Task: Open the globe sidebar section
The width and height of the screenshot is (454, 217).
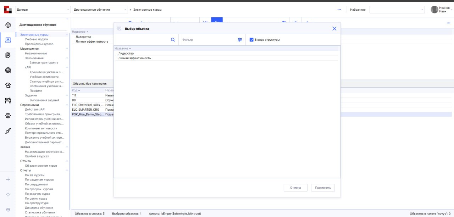Action: [x=8, y=70]
